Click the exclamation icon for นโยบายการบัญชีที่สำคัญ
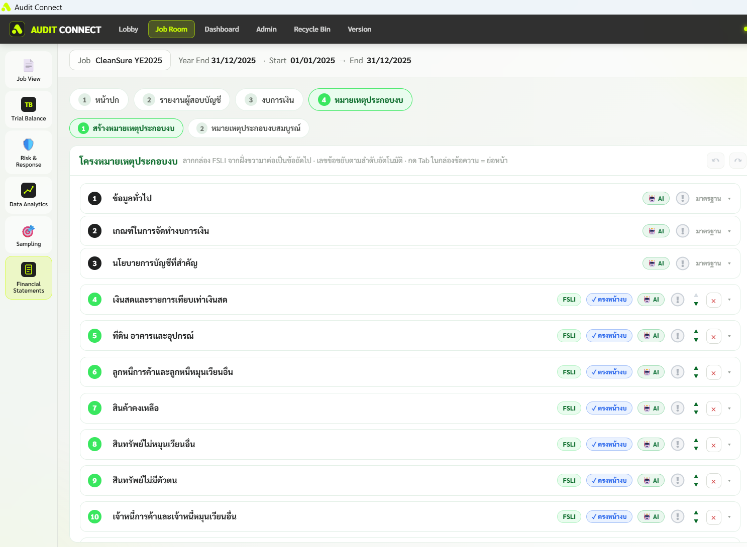Image resolution: width=747 pixels, height=547 pixels. pos(682,263)
